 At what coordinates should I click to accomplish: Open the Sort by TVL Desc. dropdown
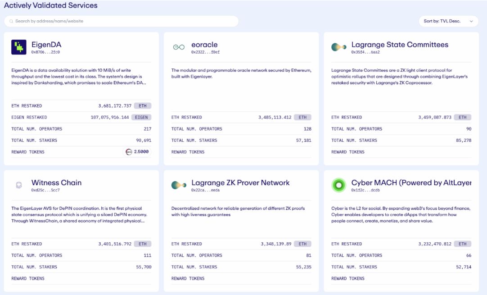[448, 21]
